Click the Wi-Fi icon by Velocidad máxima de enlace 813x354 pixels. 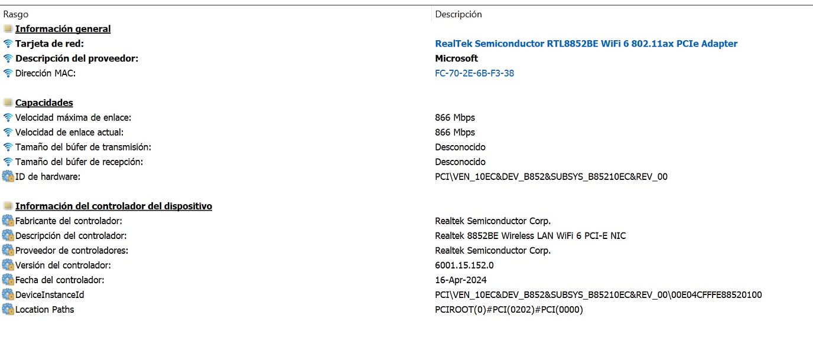[8, 117]
